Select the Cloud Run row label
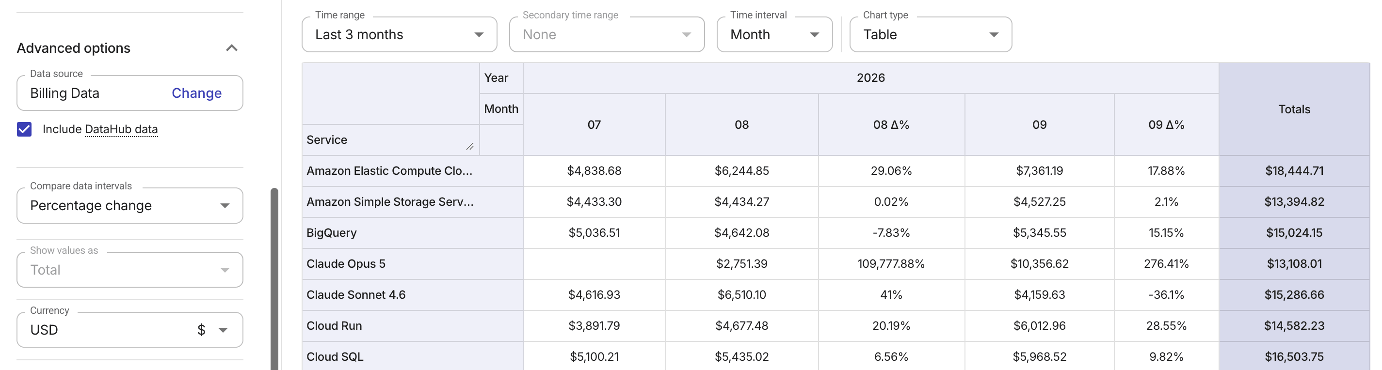This screenshot has height=370, width=1382. tap(412, 326)
